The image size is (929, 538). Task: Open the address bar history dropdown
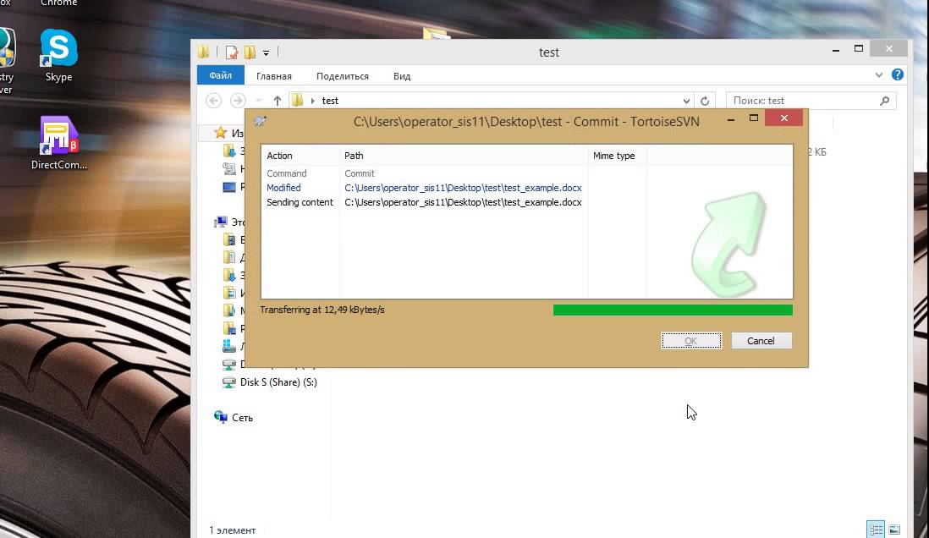click(x=686, y=101)
